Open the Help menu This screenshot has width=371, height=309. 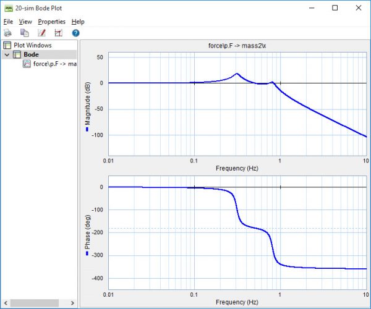(78, 22)
